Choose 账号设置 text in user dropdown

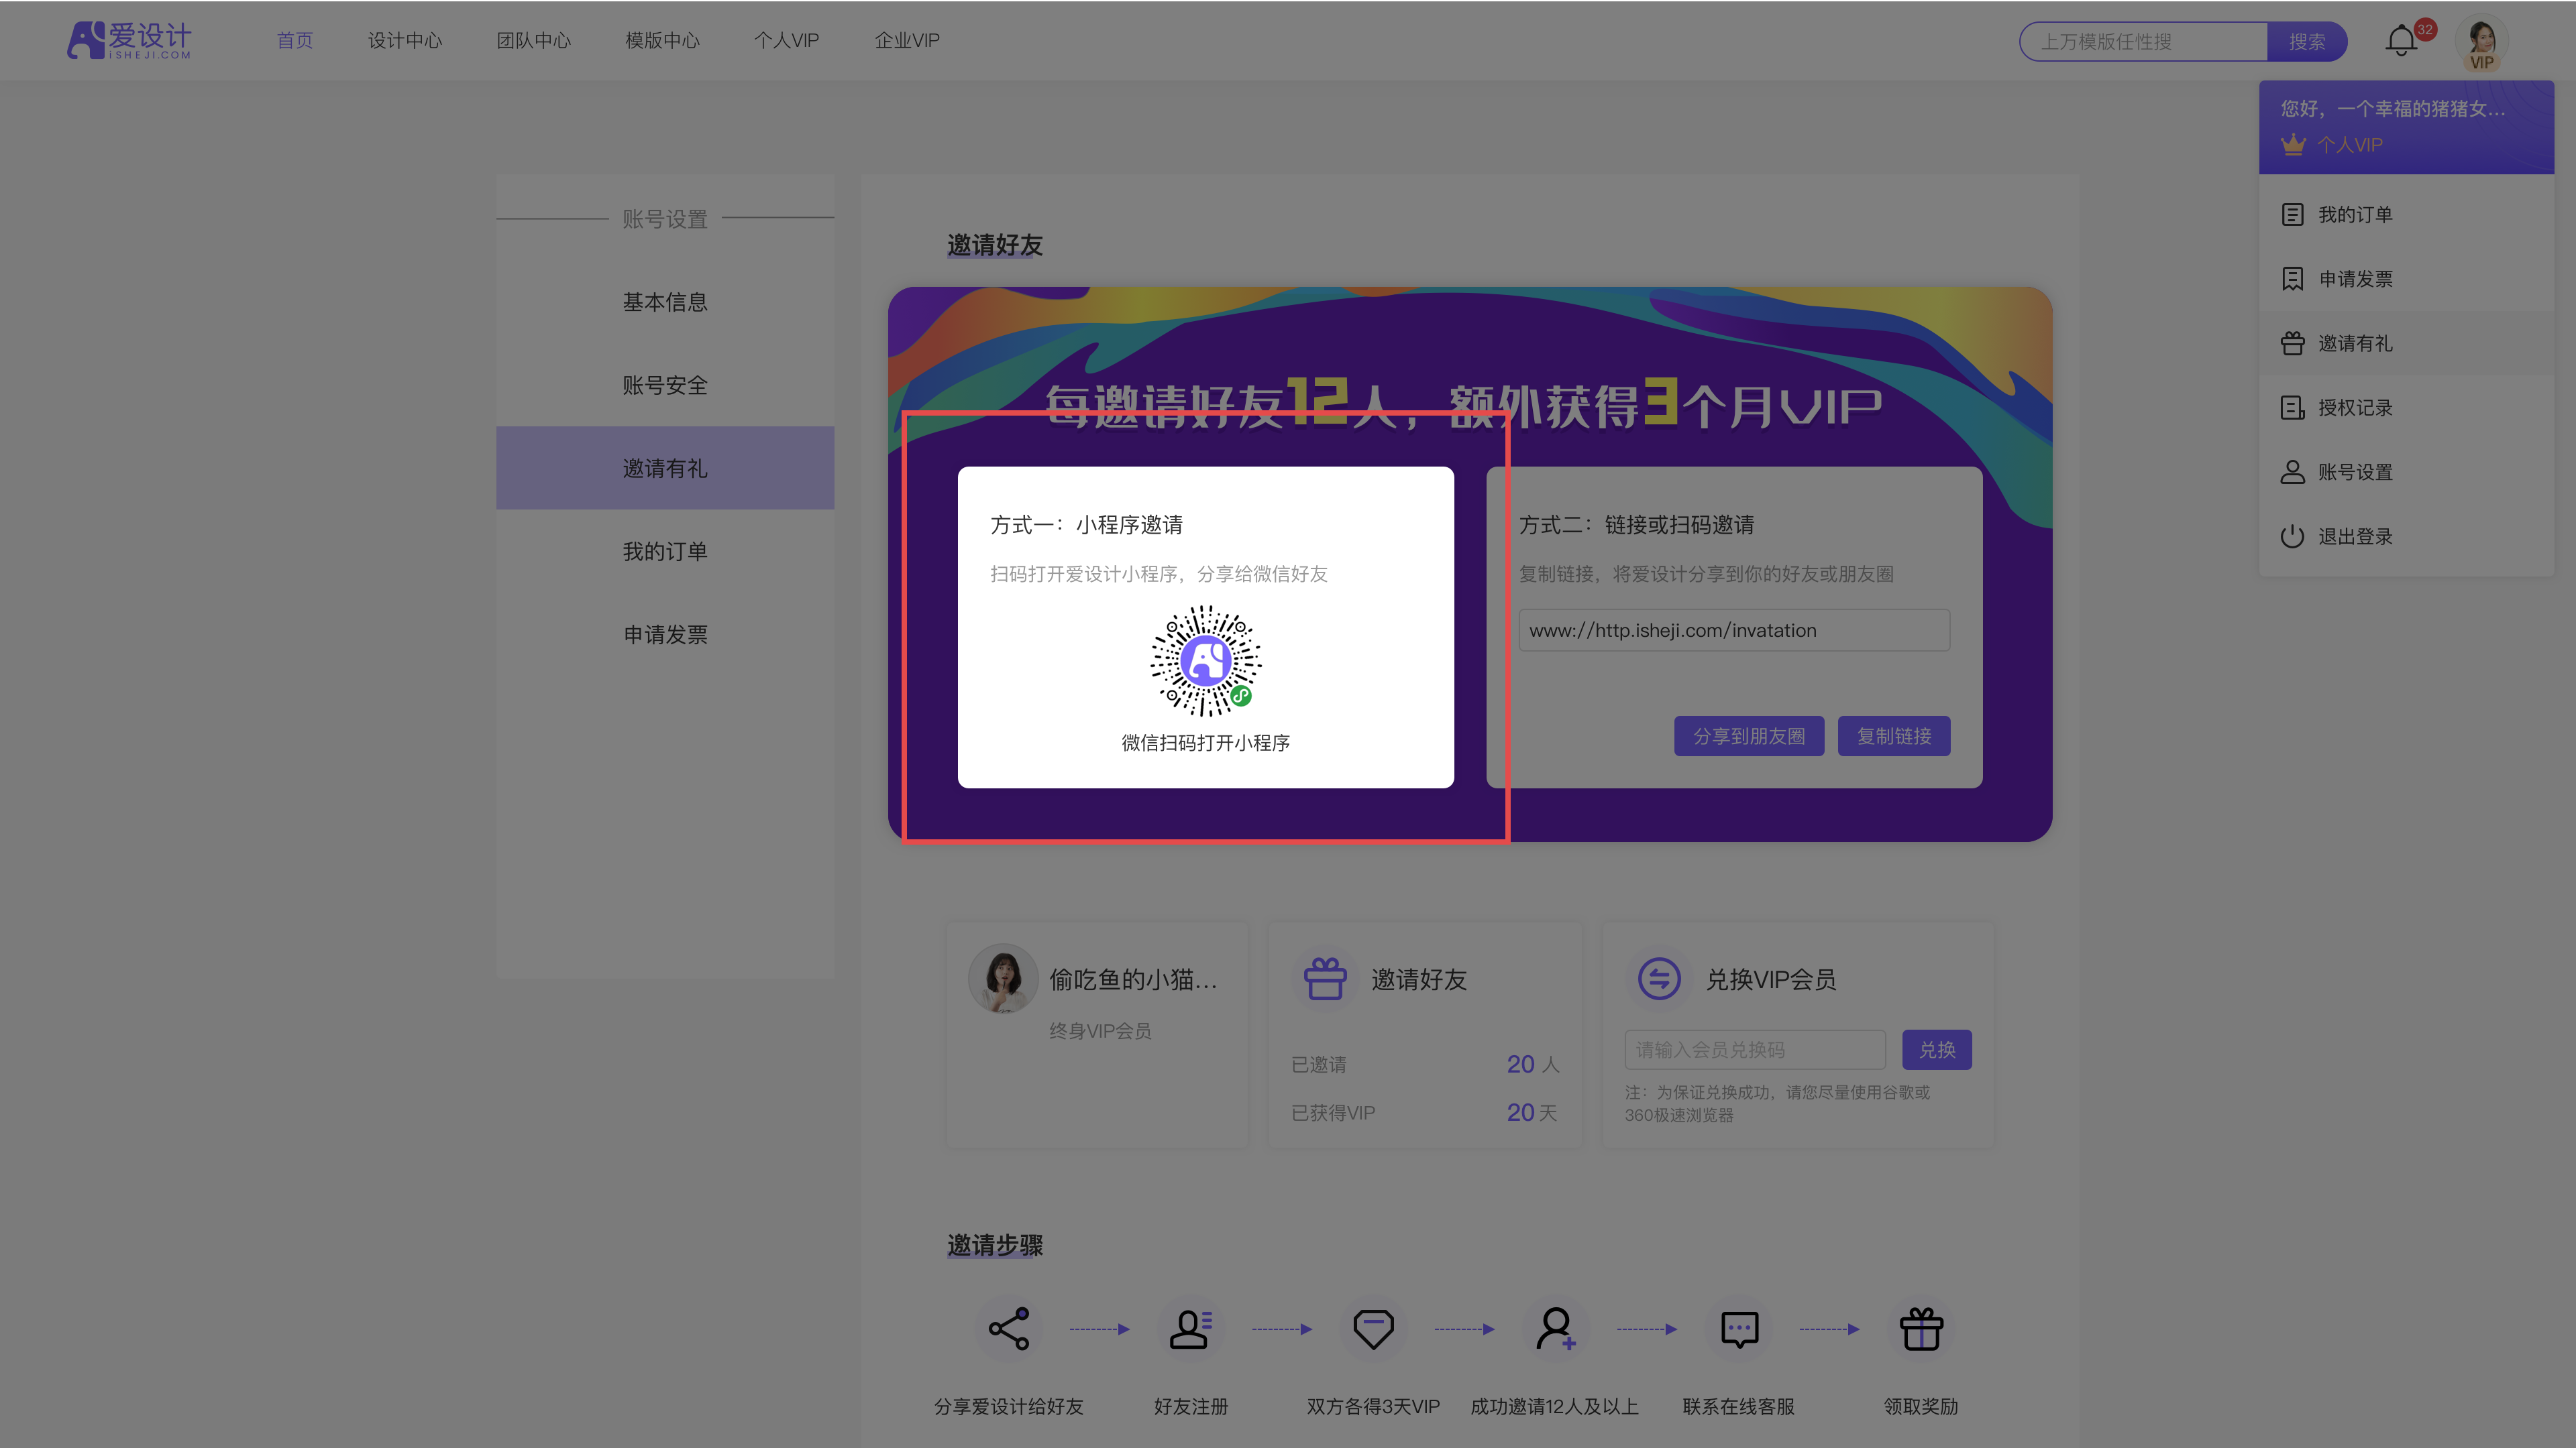2355,472
